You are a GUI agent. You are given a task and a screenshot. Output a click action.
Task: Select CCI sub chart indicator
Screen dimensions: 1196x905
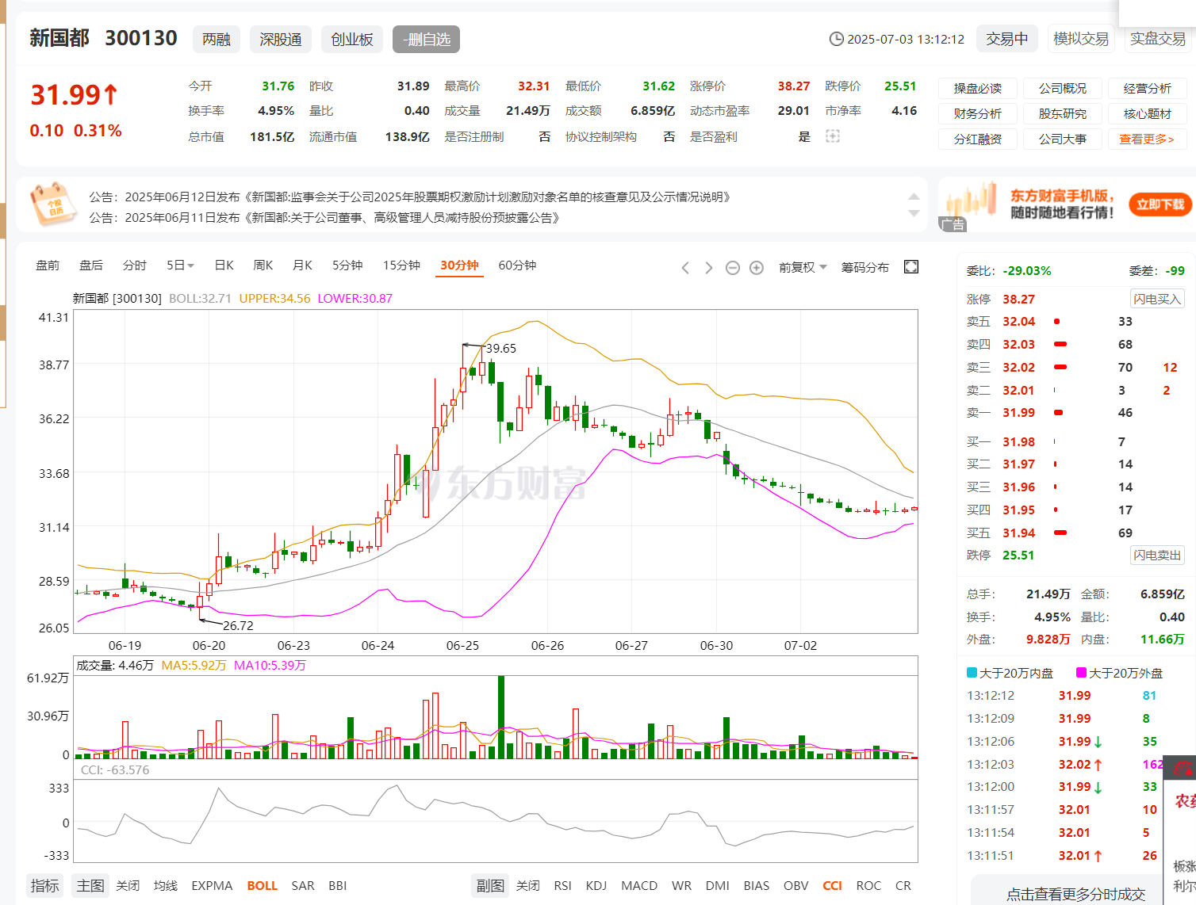pyautogui.click(x=833, y=886)
